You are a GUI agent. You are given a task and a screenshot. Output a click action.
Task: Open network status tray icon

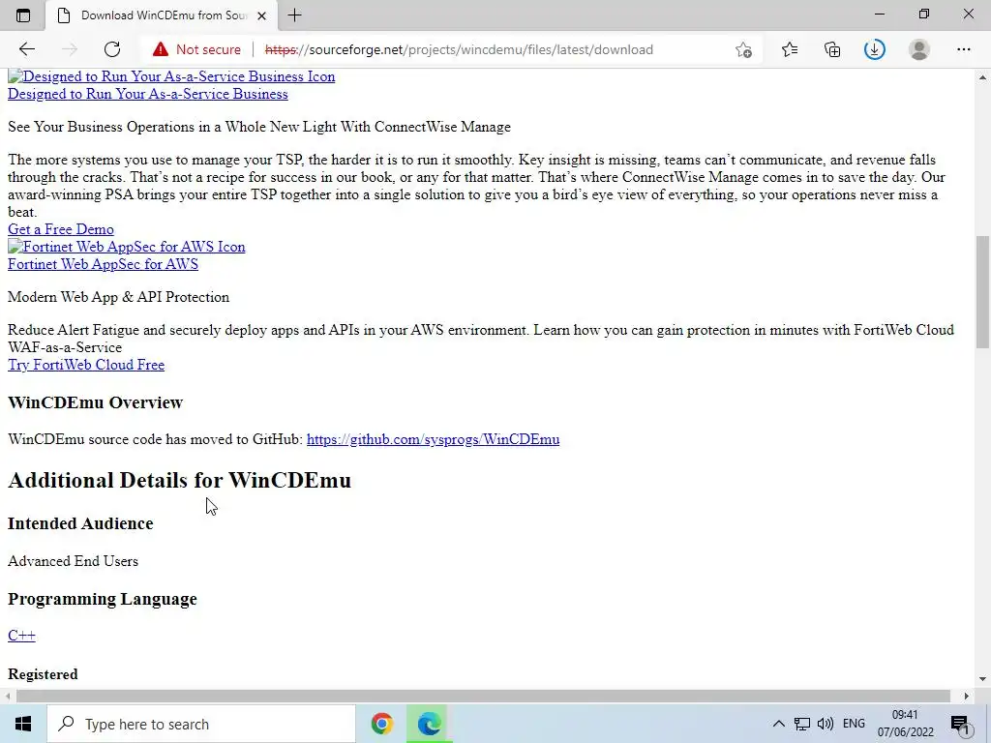802,724
